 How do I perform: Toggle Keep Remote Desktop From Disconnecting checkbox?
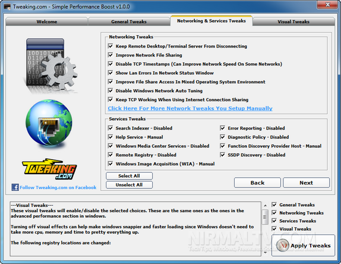(x=110, y=46)
